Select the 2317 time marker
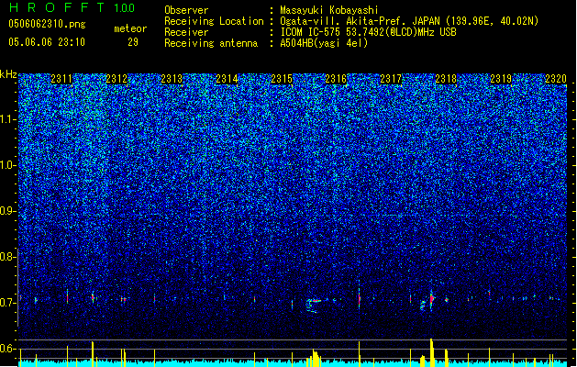This screenshot has height=367, width=577. click(391, 79)
